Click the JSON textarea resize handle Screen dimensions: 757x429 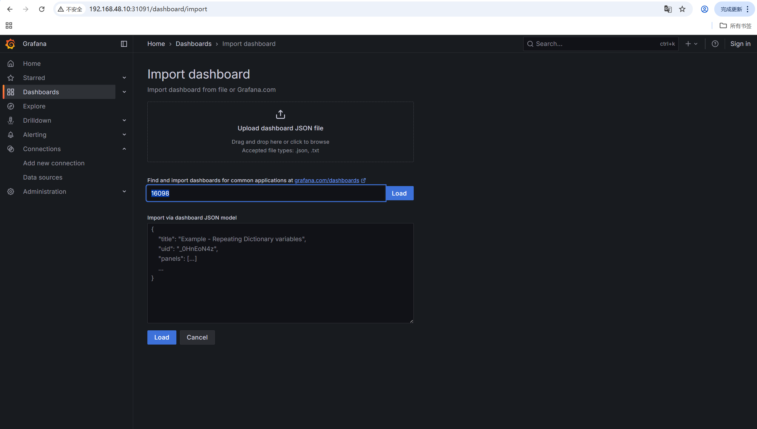(x=411, y=321)
